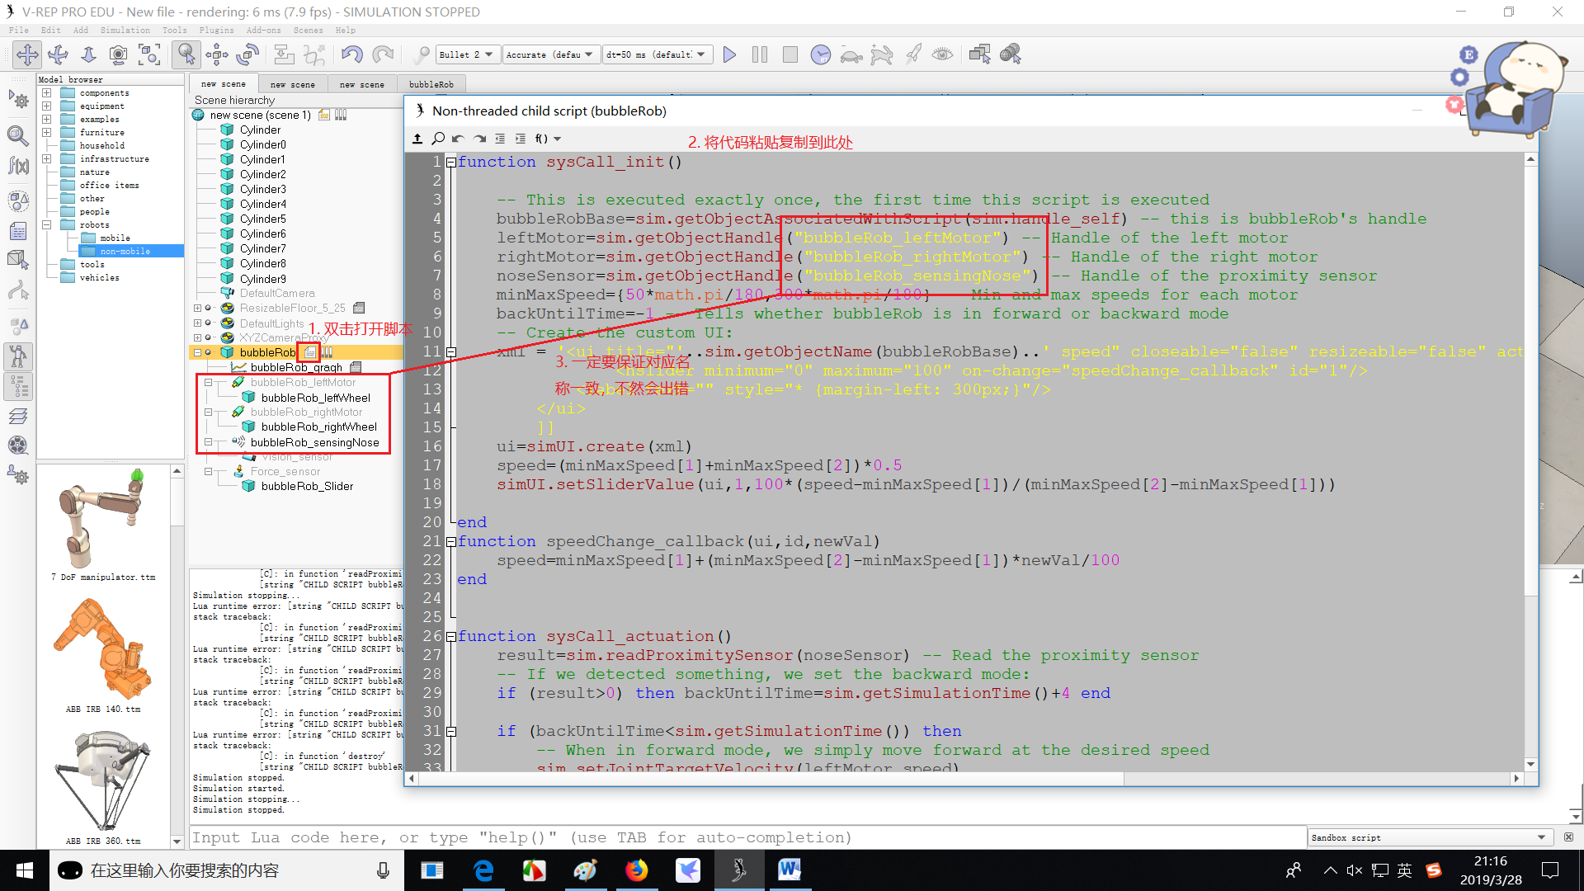Image resolution: width=1584 pixels, height=891 pixels.
Task: Toggle the visualization eye icon
Action: 942,55
